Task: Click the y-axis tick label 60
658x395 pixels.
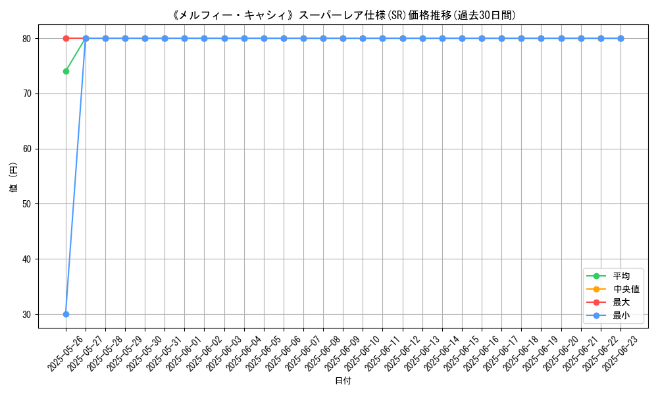Action: (x=27, y=149)
